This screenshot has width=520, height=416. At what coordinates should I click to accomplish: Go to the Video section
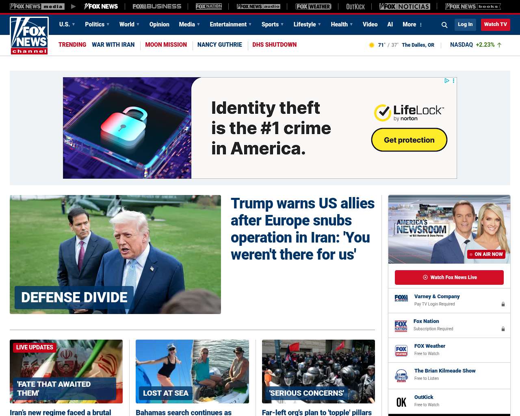coord(370,24)
